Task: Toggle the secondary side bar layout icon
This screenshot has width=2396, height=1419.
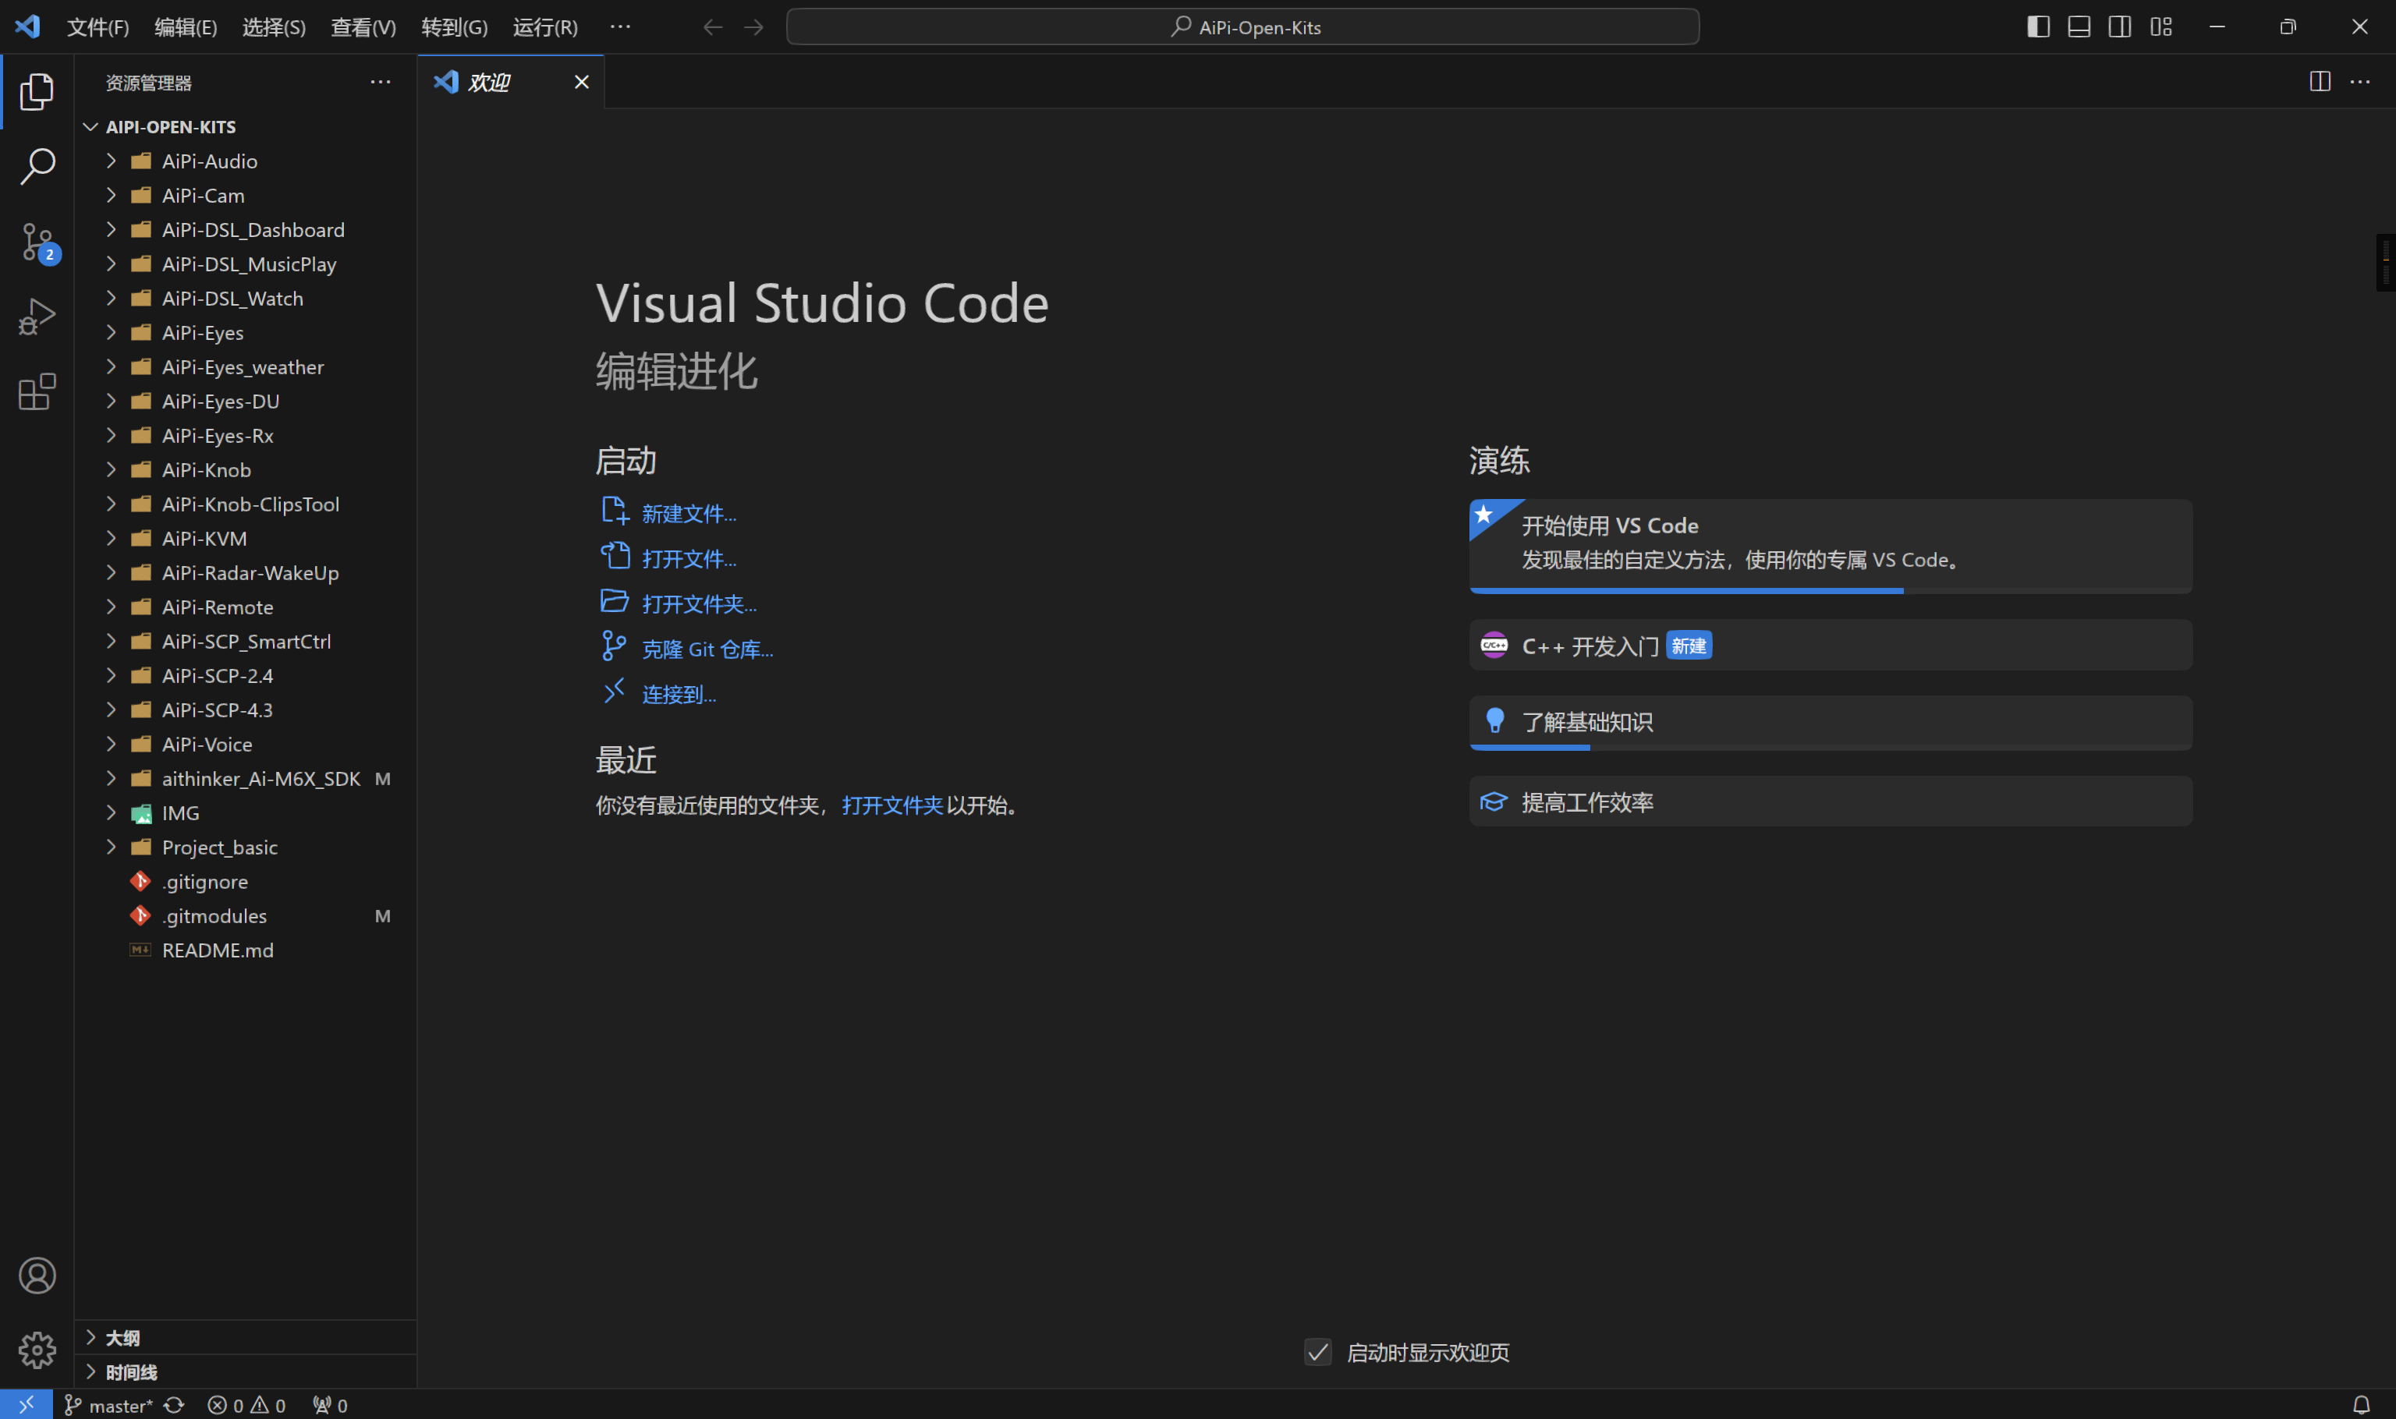Action: [2120, 27]
